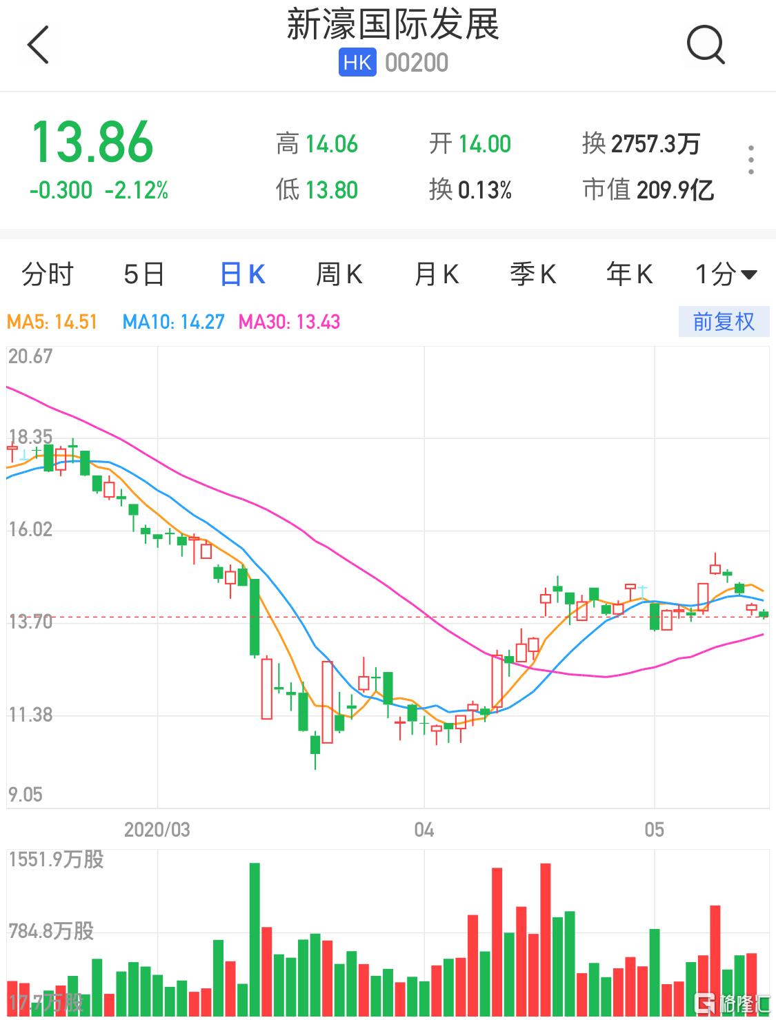
Task: Click the MA30 indicator label
Action: coord(291,321)
